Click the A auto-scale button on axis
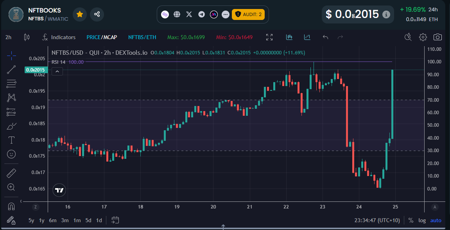Viewport: 450px width, 230px height. [435, 207]
